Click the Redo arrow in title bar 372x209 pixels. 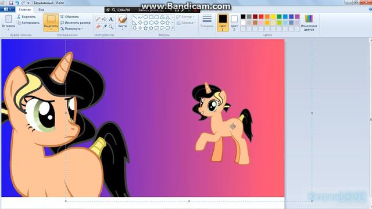[23, 3]
